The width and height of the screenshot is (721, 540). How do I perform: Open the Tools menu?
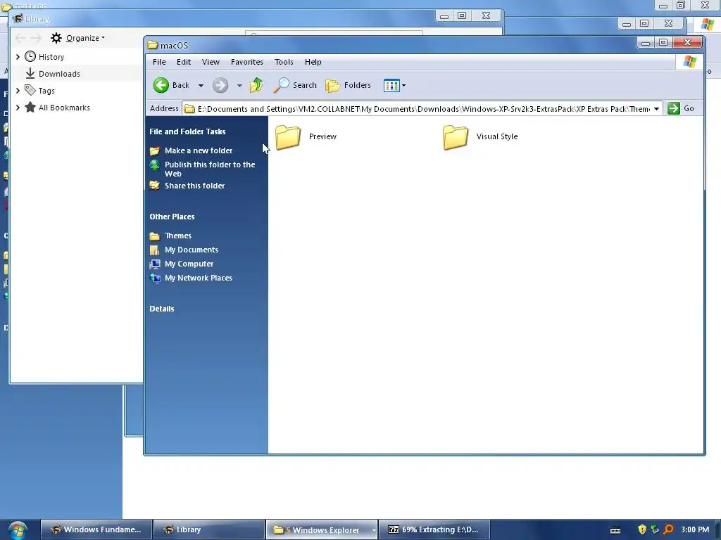[284, 62]
